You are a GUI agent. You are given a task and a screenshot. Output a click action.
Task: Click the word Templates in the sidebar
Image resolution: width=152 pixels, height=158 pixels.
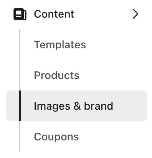(60, 44)
